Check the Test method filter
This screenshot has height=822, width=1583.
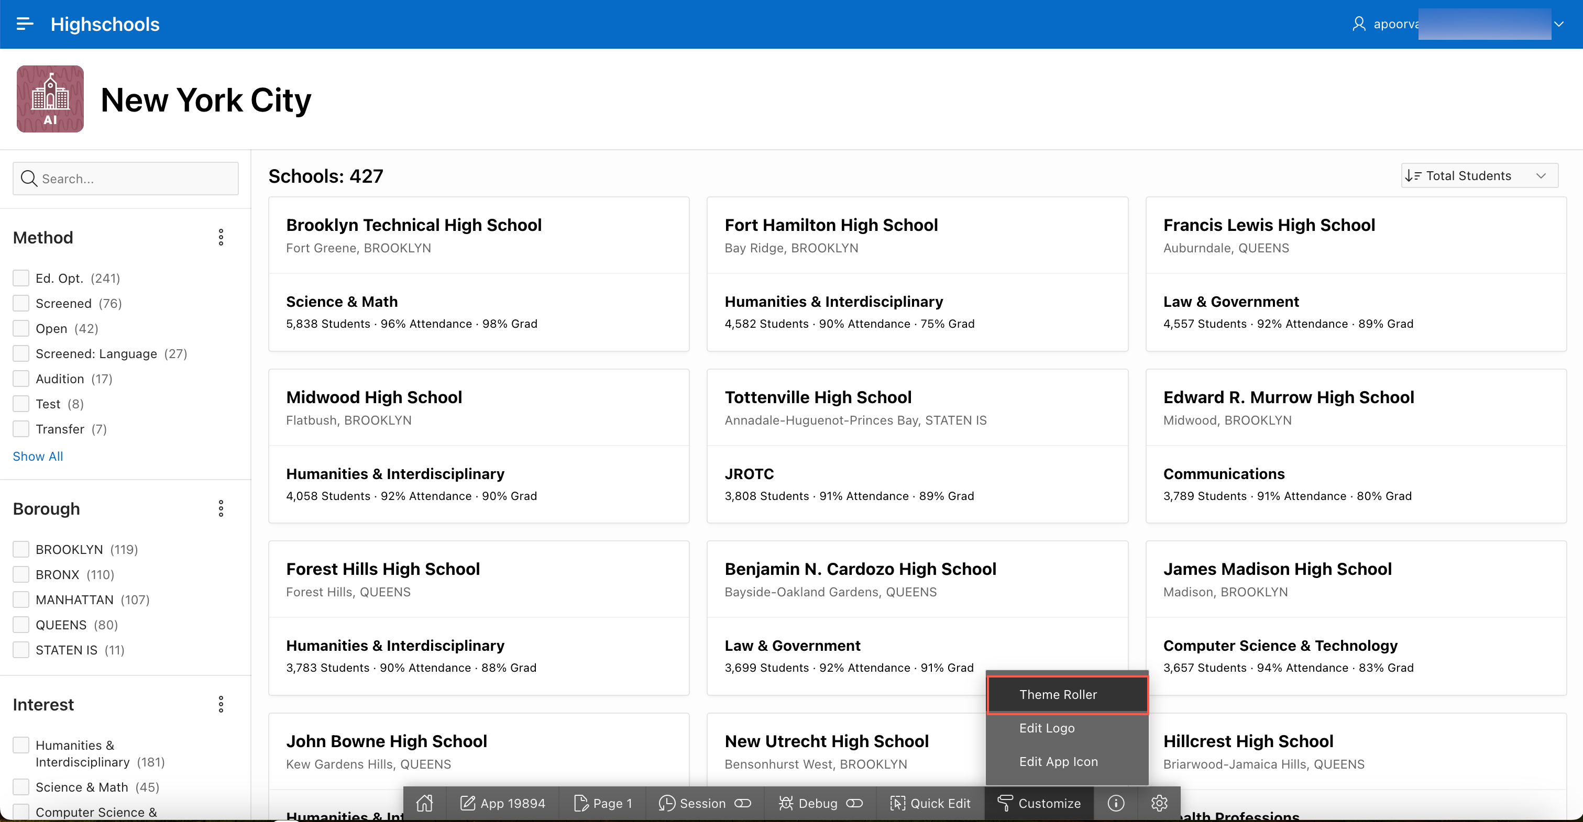coord(21,404)
